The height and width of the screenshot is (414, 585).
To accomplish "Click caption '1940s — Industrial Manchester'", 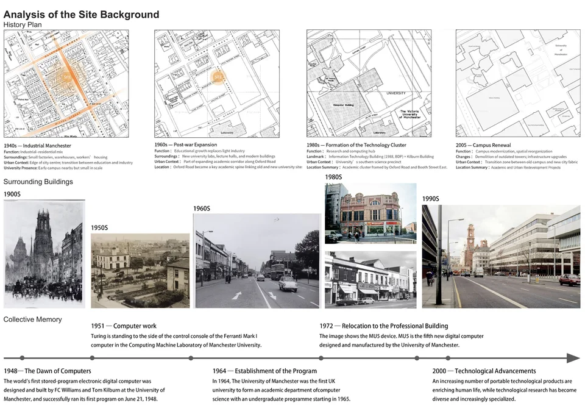I will 37,146.
